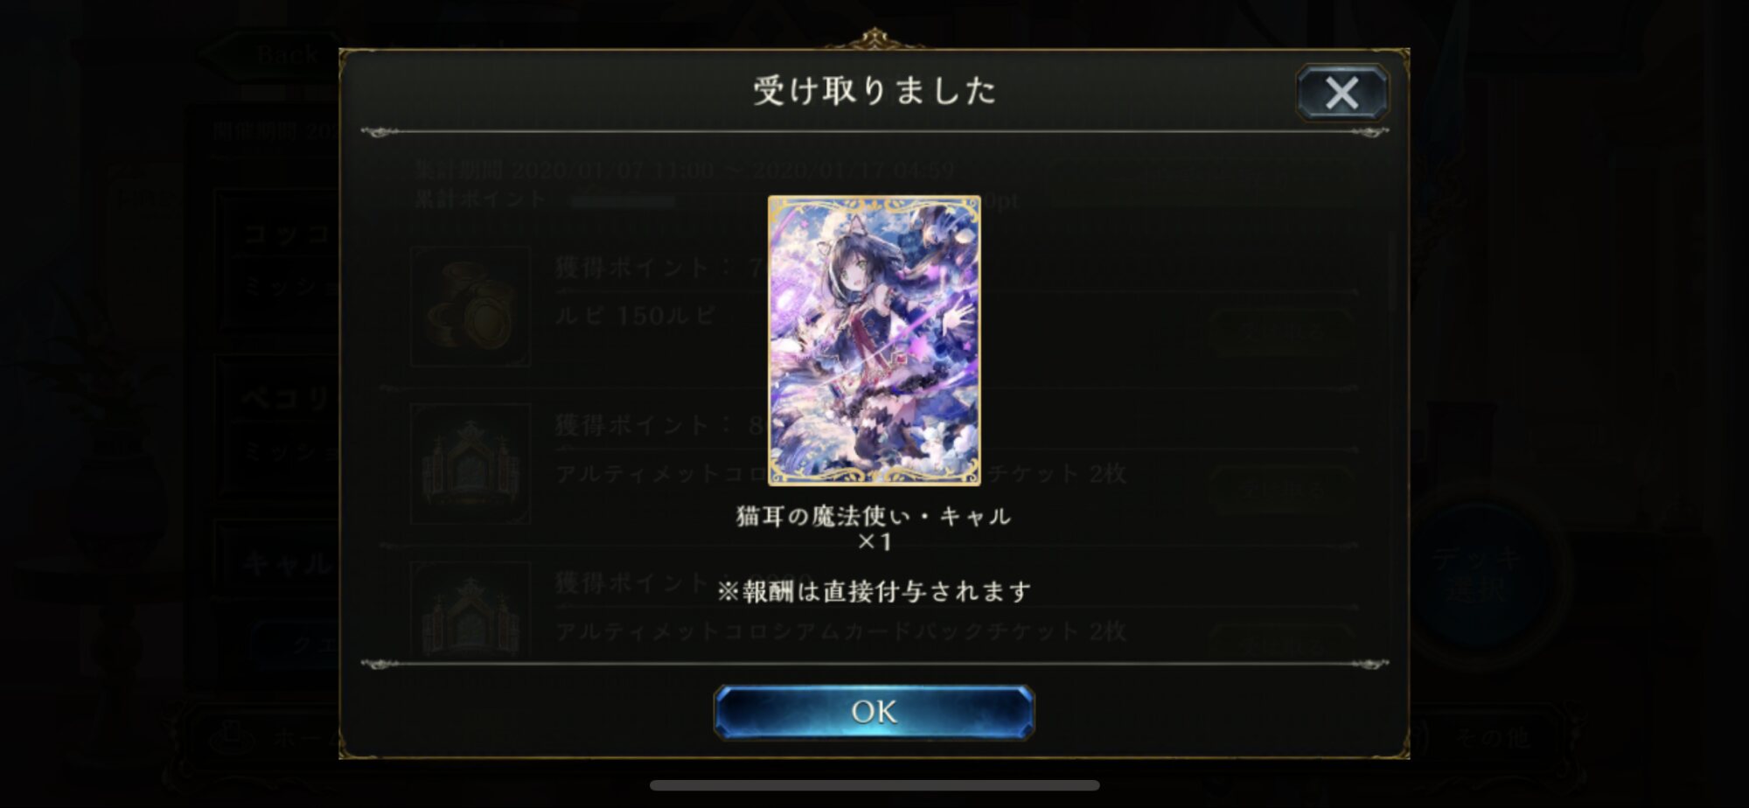Screen dimensions: 1749x808
Task: Confirm the reward with OK
Action: 874,712
